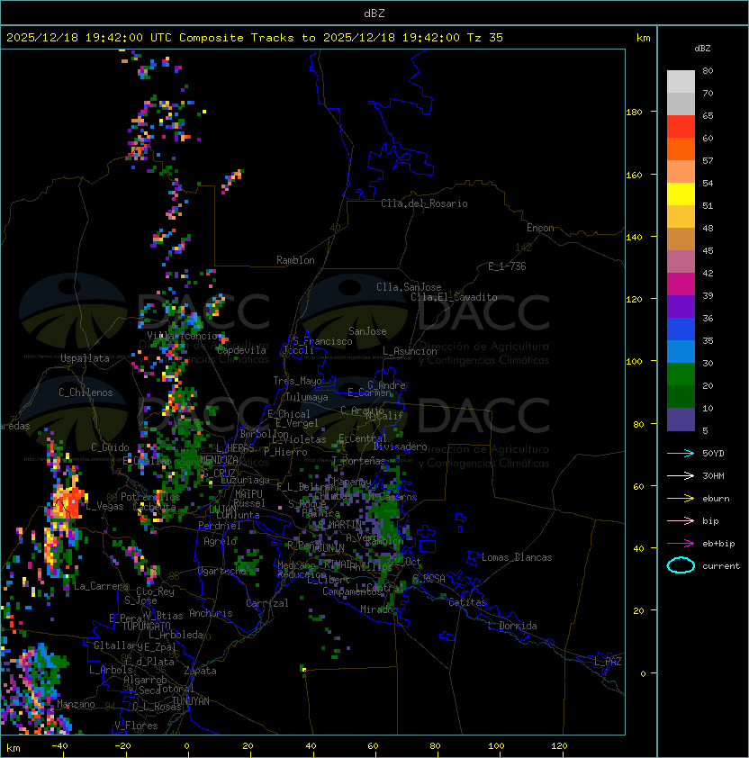Click the Encon place label
The height and width of the screenshot is (758, 749).
click(540, 228)
